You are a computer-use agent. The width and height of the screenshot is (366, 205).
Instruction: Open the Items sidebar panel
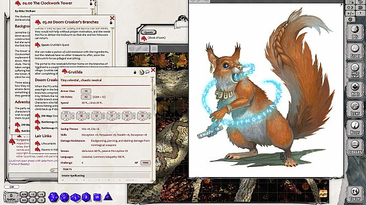click(355, 109)
